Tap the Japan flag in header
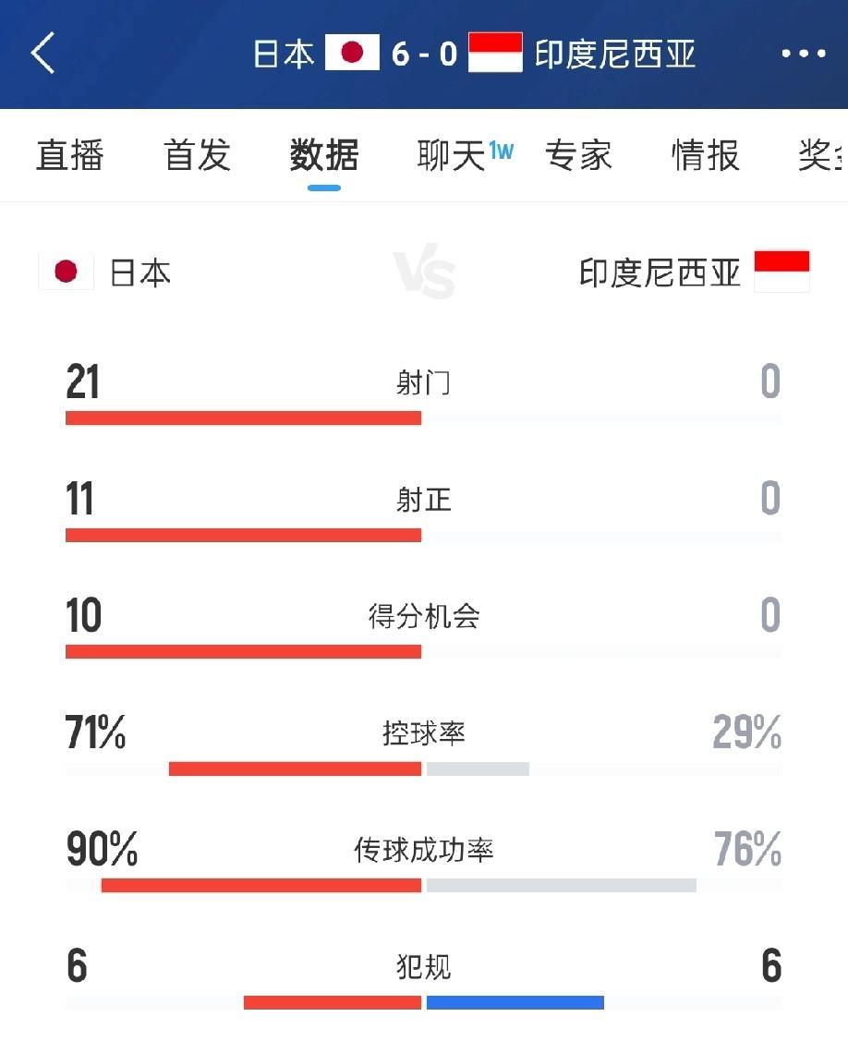 coord(352,53)
